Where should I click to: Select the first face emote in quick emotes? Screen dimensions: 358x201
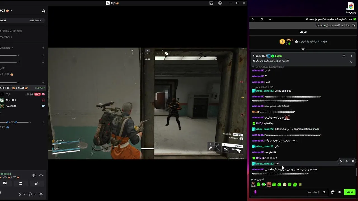click(x=253, y=184)
